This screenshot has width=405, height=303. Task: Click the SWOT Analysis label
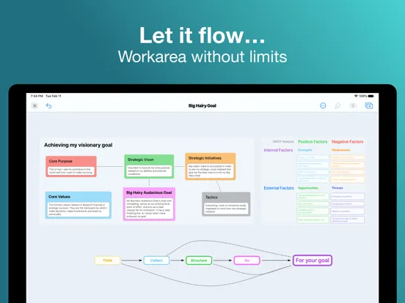tap(283, 142)
